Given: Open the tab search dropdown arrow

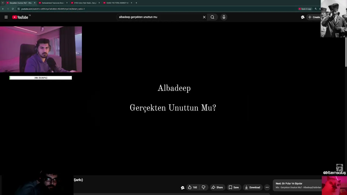Looking at the screenshot, I should pos(2,3).
